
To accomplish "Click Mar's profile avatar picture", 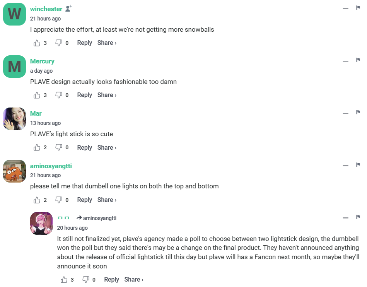I will [15, 119].
